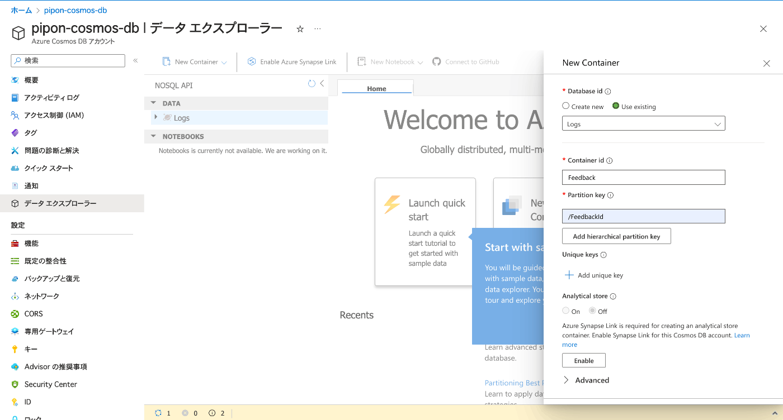Click the CORS icon in sidebar
This screenshot has height=420, width=783.
tap(15, 314)
